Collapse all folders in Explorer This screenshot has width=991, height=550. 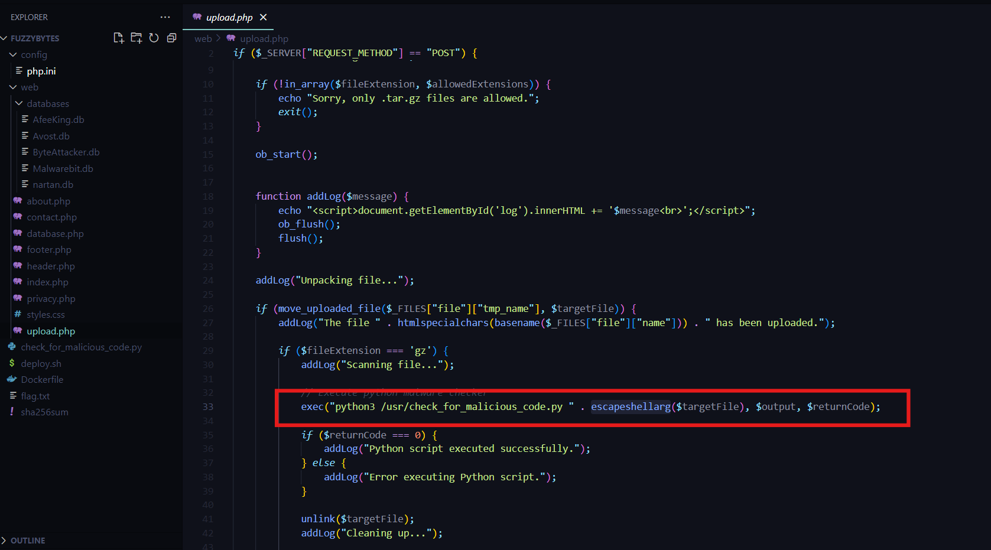pyautogui.click(x=171, y=38)
